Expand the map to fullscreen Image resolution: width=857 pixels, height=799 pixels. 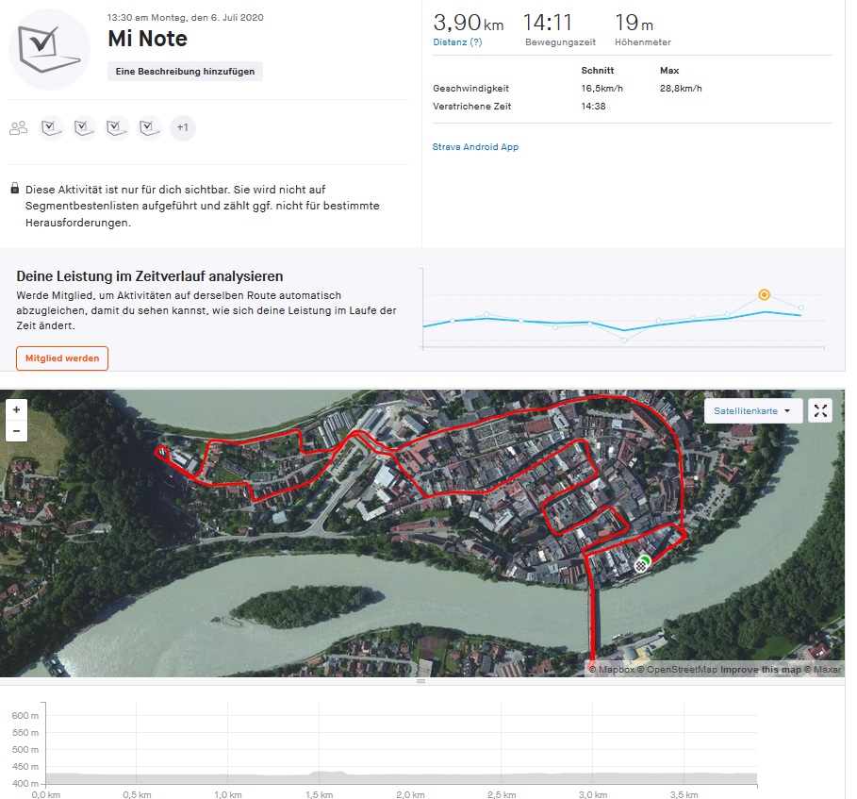tap(820, 410)
